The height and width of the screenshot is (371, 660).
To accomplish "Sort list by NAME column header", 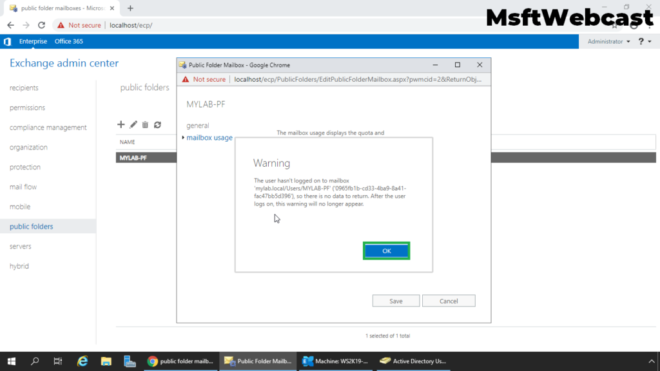I will click(x=127, y=142).
